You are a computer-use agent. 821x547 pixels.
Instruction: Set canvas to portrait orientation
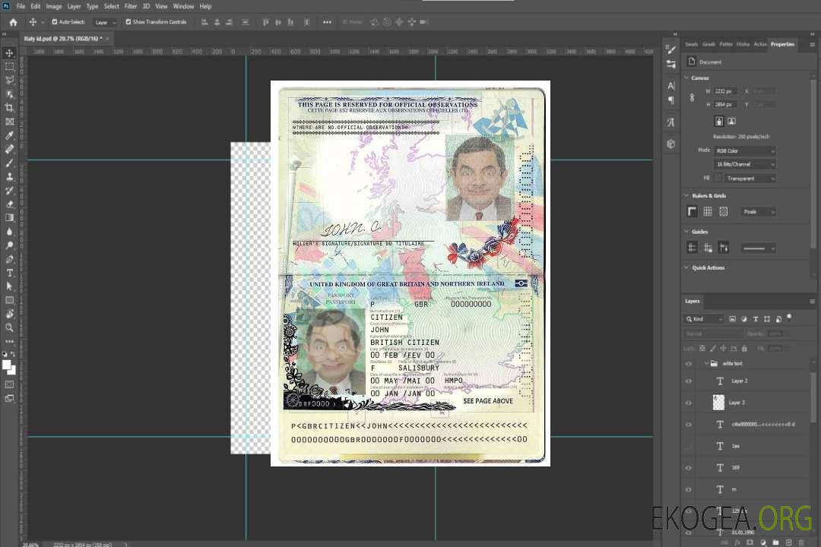click(x=719, y=121)
